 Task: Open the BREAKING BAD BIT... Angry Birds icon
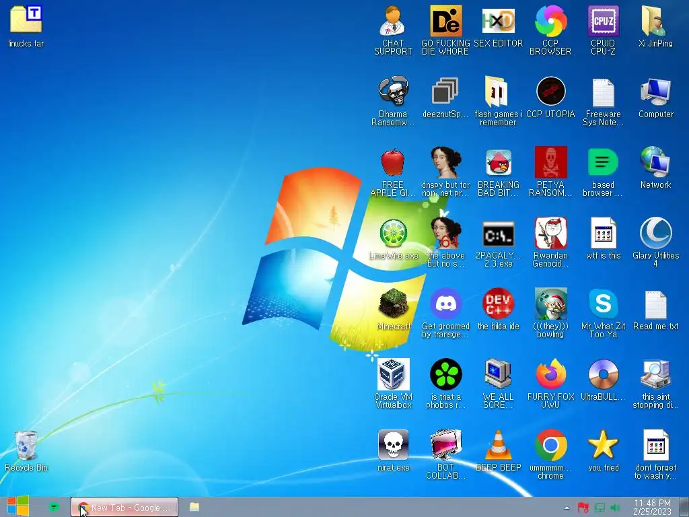pyautogui.click(x=498, y=172)
